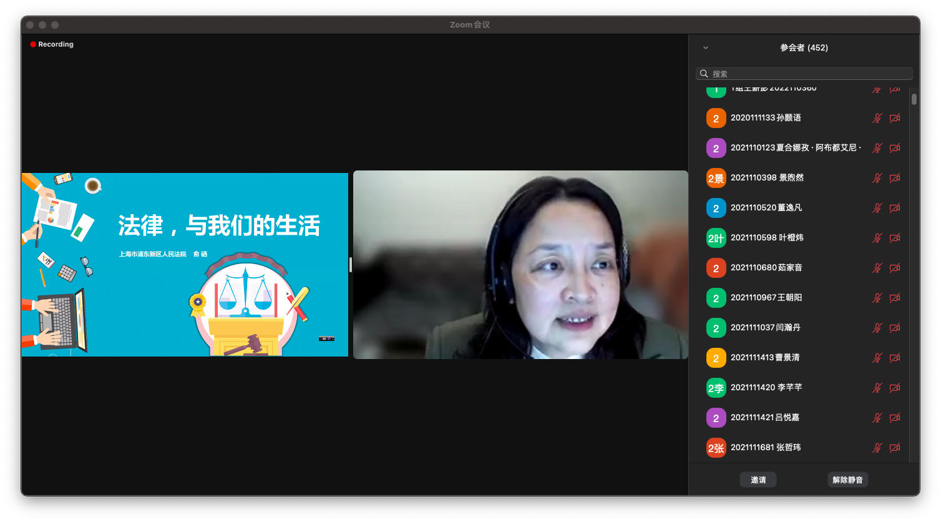
Task: Click the 邀请 invite button
Action: (x=758, y=480)
